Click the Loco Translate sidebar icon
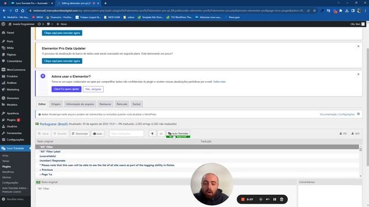This screenshot has height=207, width=369. pyautogui.click(x=3, y=148)
